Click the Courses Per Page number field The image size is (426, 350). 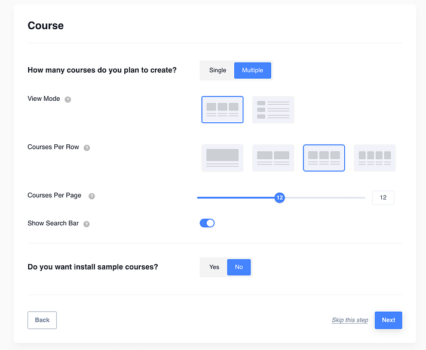click(383, 197)
